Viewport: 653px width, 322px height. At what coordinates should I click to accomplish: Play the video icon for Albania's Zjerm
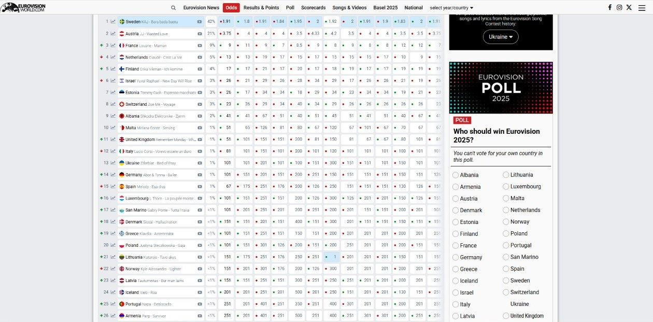pyautogui.click(x=200, y=116)
